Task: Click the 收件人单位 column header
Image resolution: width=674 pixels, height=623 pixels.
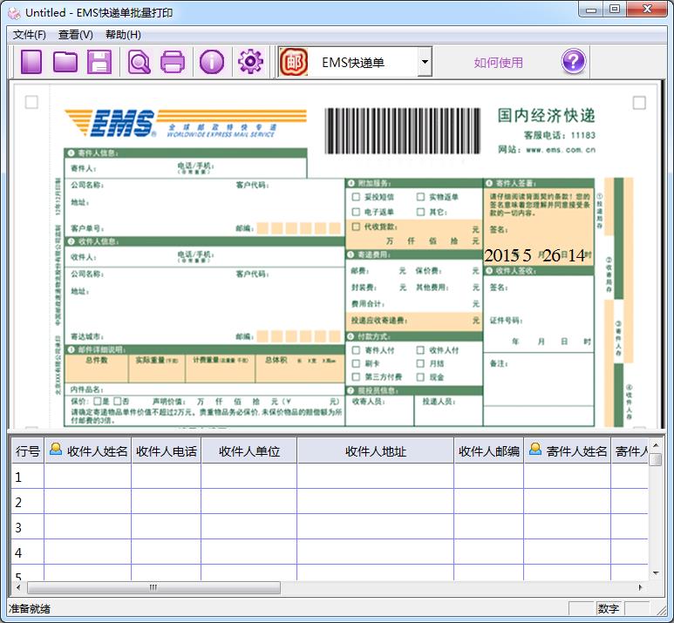Action: (x=248, y=450)
